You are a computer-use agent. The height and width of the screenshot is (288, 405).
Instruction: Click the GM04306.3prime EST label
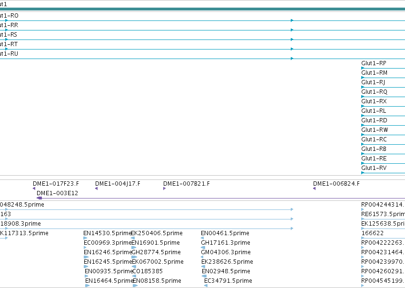tap(226, 252)
